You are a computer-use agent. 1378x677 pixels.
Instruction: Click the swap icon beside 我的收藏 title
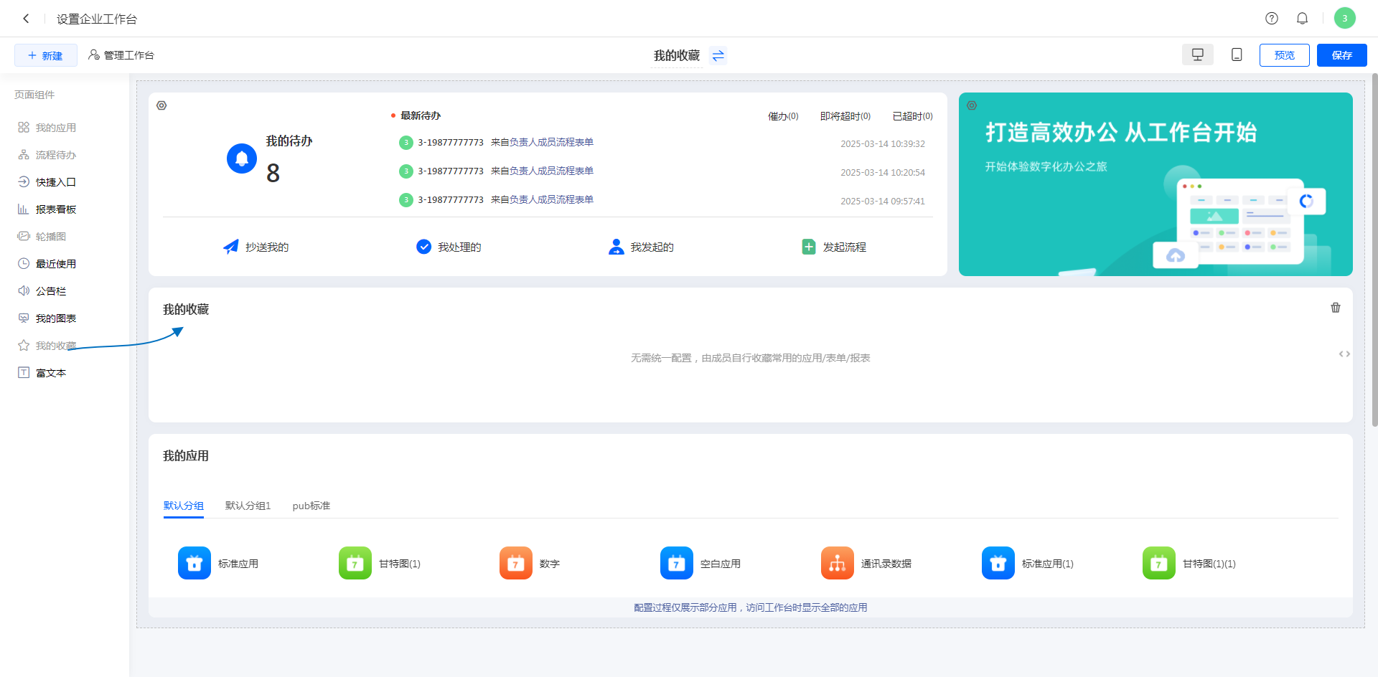718,55
